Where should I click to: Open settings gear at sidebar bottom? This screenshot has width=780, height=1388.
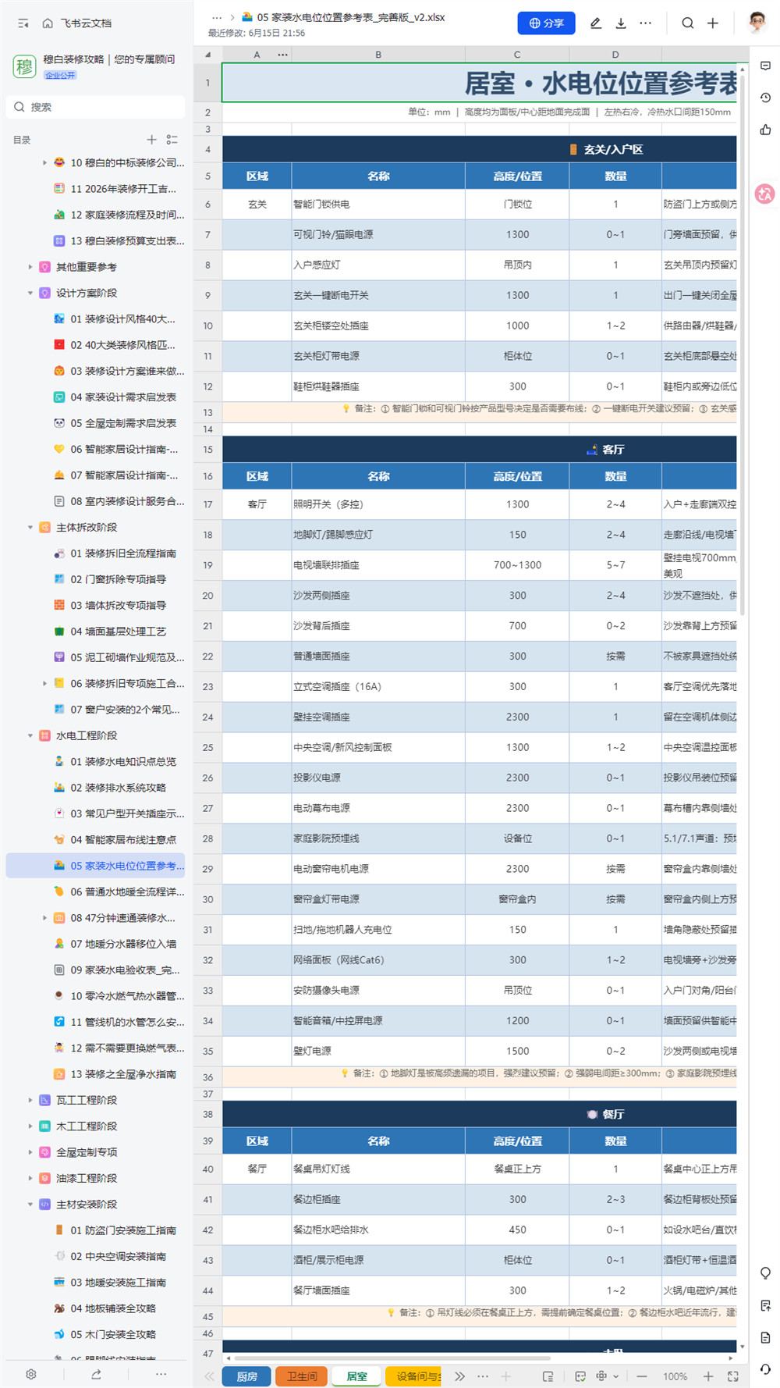[x=31, y=1374]
